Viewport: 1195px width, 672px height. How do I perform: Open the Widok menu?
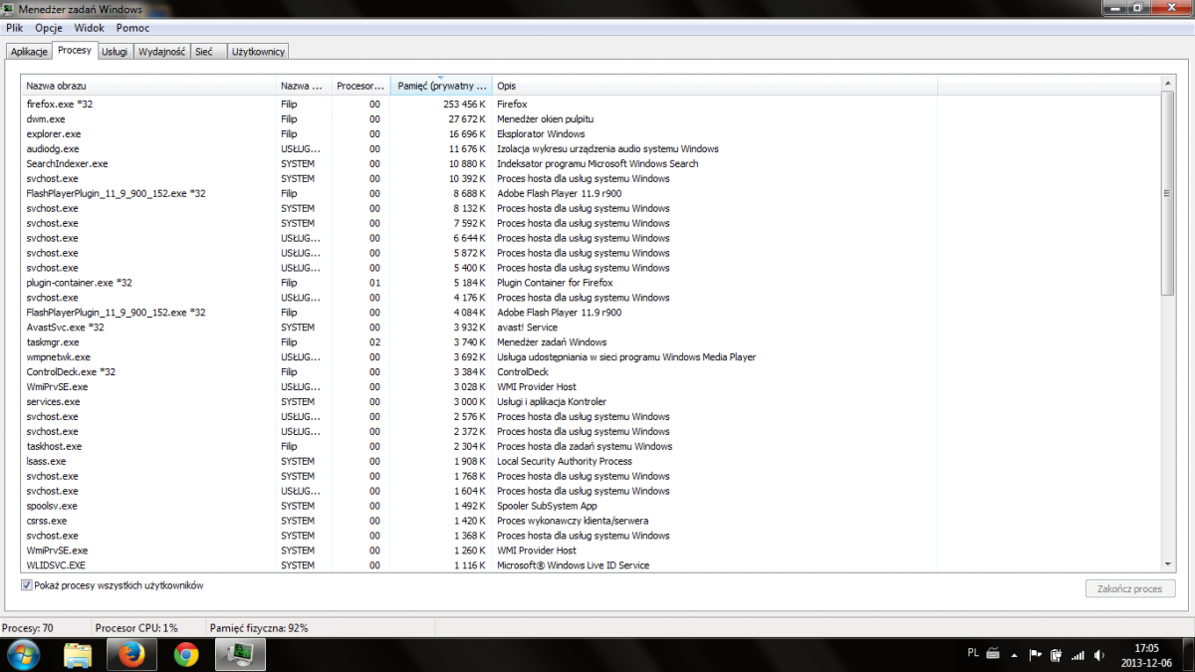coord(89,28)
